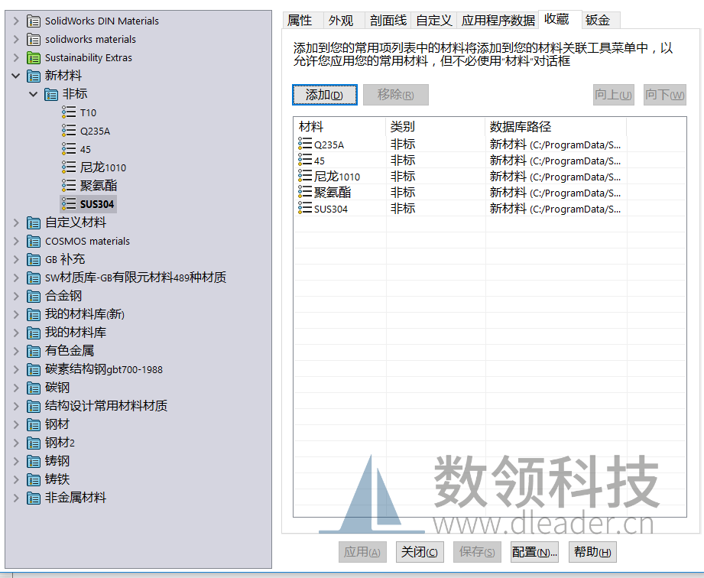Select 我的材料库 in the tree
Image resolution: width=704 pixels, height=578 pixels.
point(76,333)
